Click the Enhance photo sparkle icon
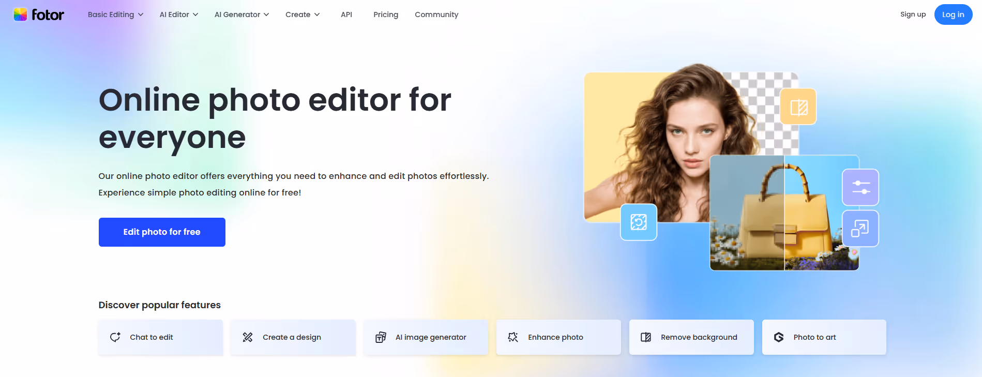 [x=513, y=337]
